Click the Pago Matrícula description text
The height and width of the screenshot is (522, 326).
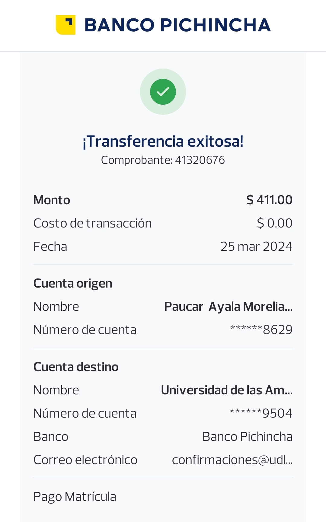point(75,497)
